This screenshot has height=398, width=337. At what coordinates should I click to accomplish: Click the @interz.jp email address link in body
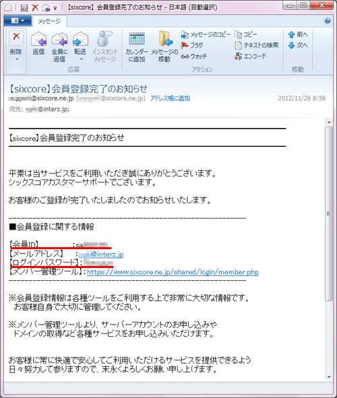101,254
